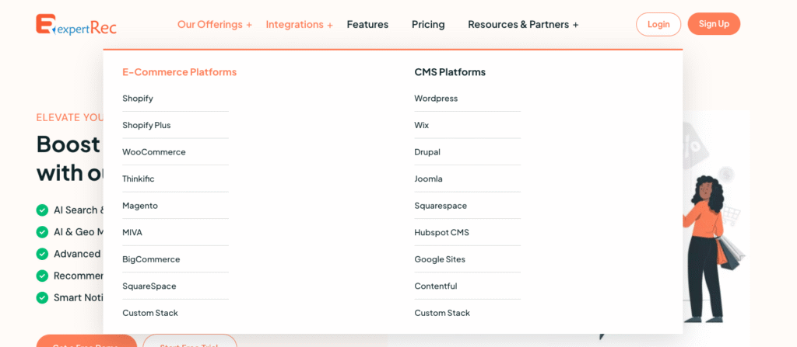Open the Features page

pyautogui.click(x=367, y=25)
